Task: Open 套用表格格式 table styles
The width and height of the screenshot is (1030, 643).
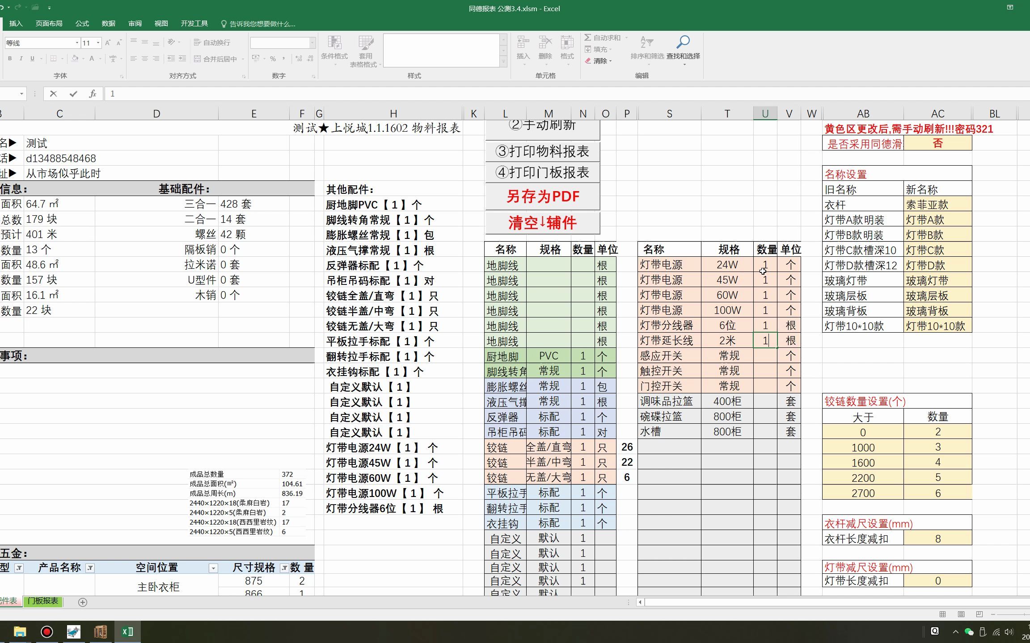Action: pos(365,51)
